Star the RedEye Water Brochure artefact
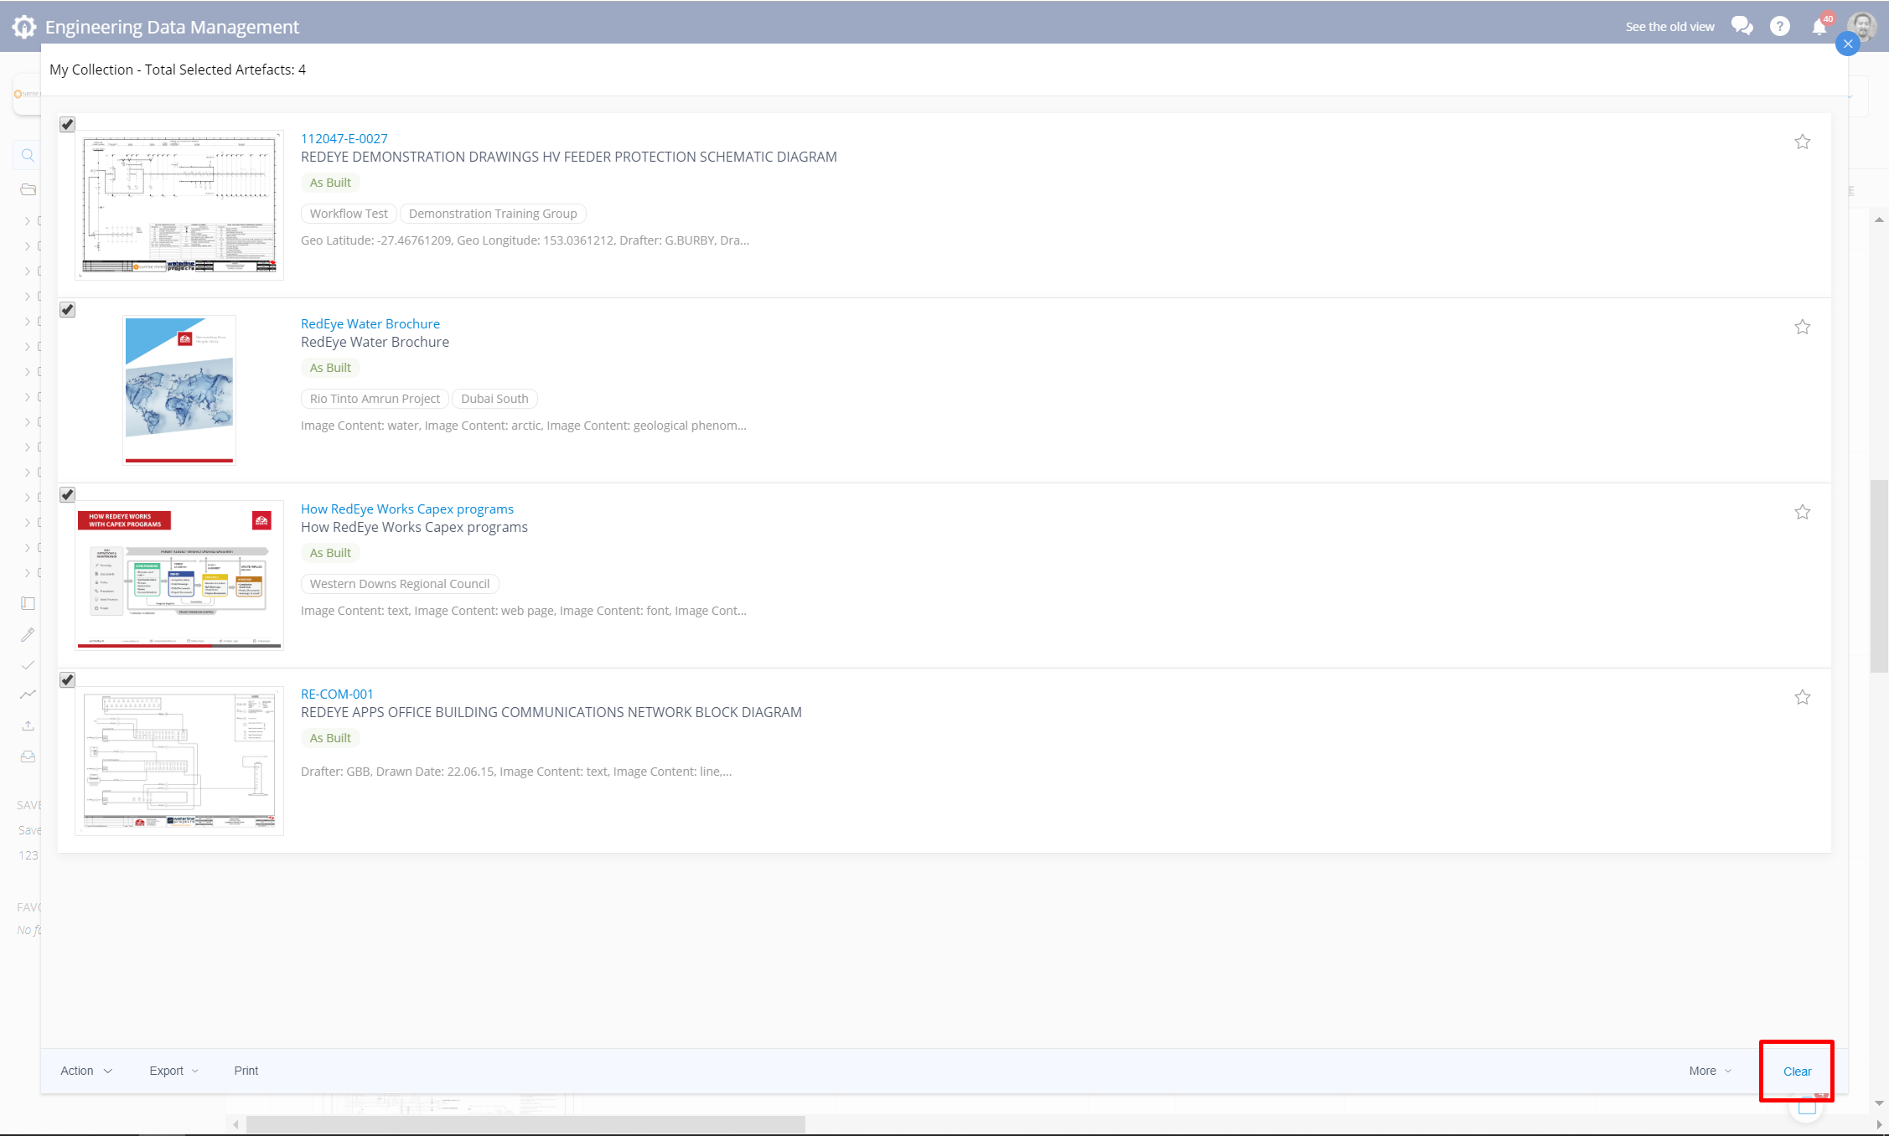Image resolution: width=1889 pixels, height=1136 pixels. 1803,327
